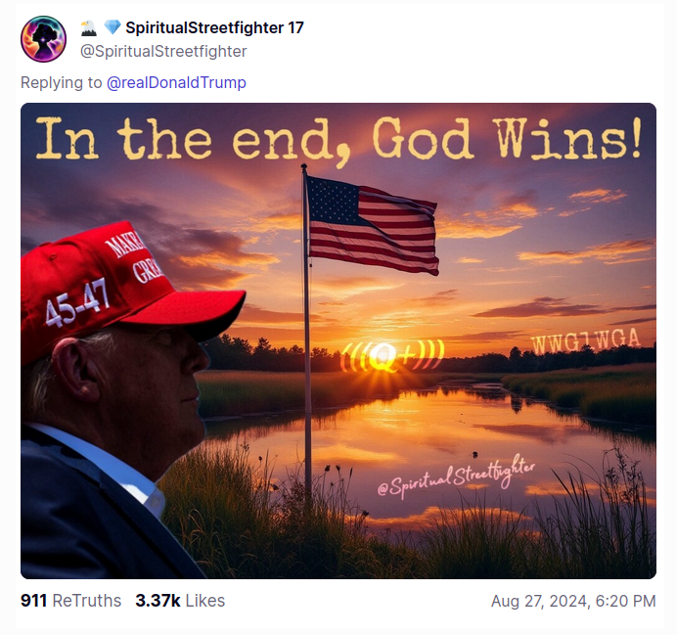
Task: Click the 'Replying to' label text
Action: tap(62, 82)
